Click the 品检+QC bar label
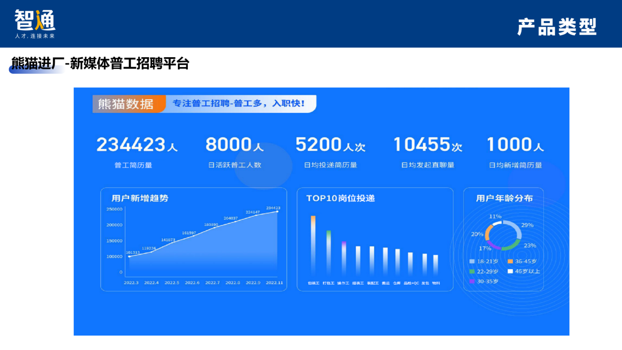This screenshot has height=350, width=622. (x=411, y=283)
